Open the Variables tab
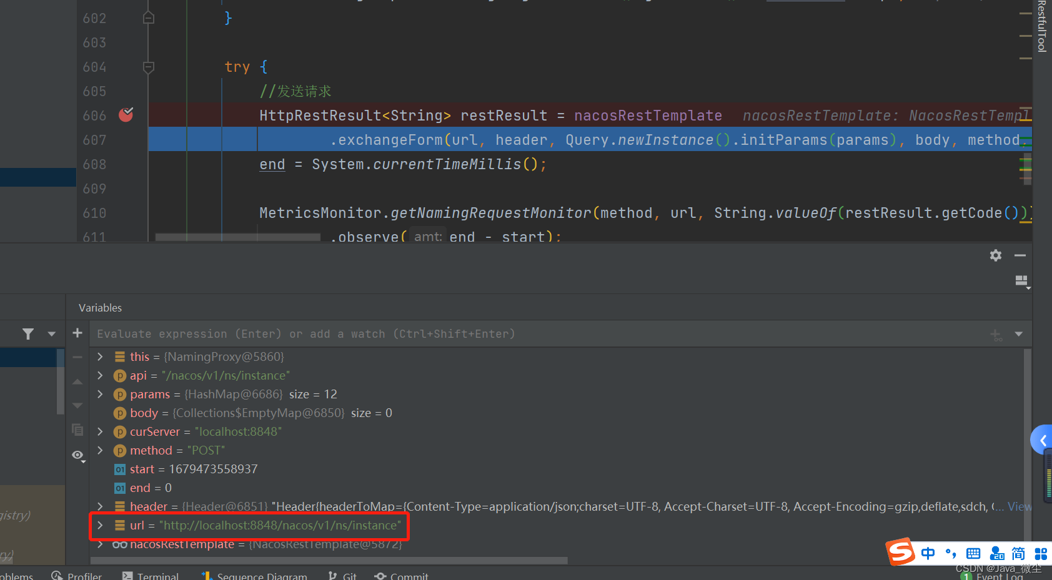Image resolution: width=1052 pixels, height=580 pixels. [100, 308]
